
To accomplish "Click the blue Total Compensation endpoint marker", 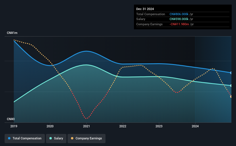I will coord(231,73).
